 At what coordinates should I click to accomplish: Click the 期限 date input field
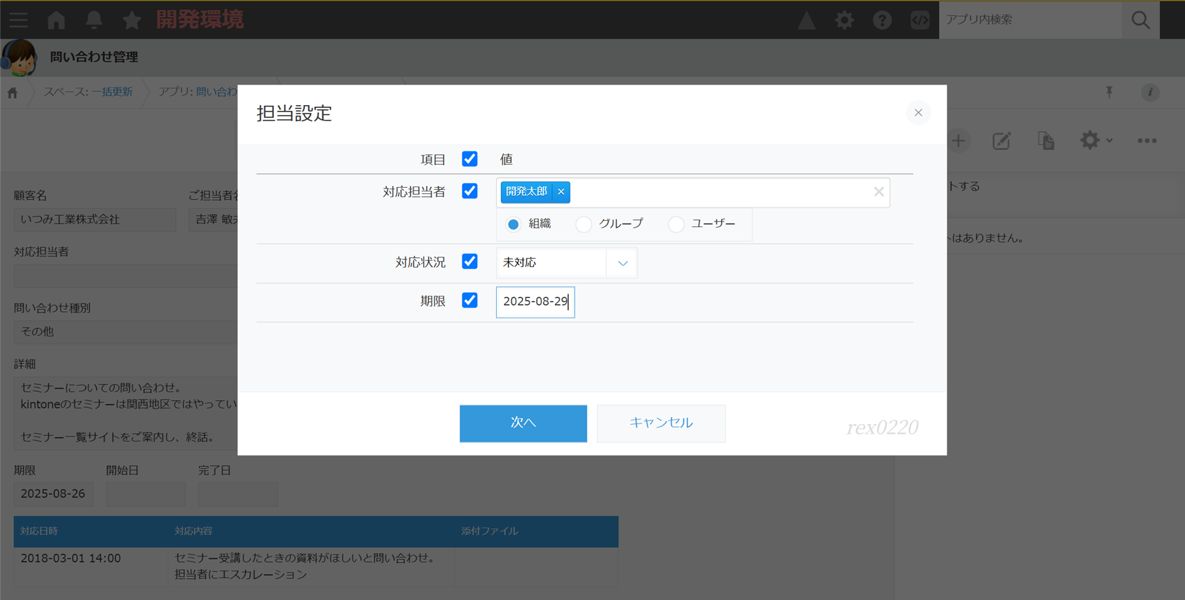(535, 302)
